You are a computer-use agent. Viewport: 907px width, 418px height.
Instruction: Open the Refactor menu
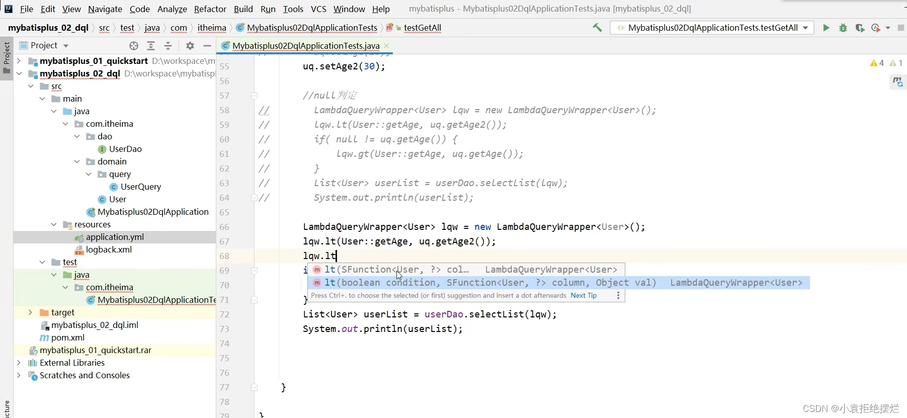coord(210,9)
